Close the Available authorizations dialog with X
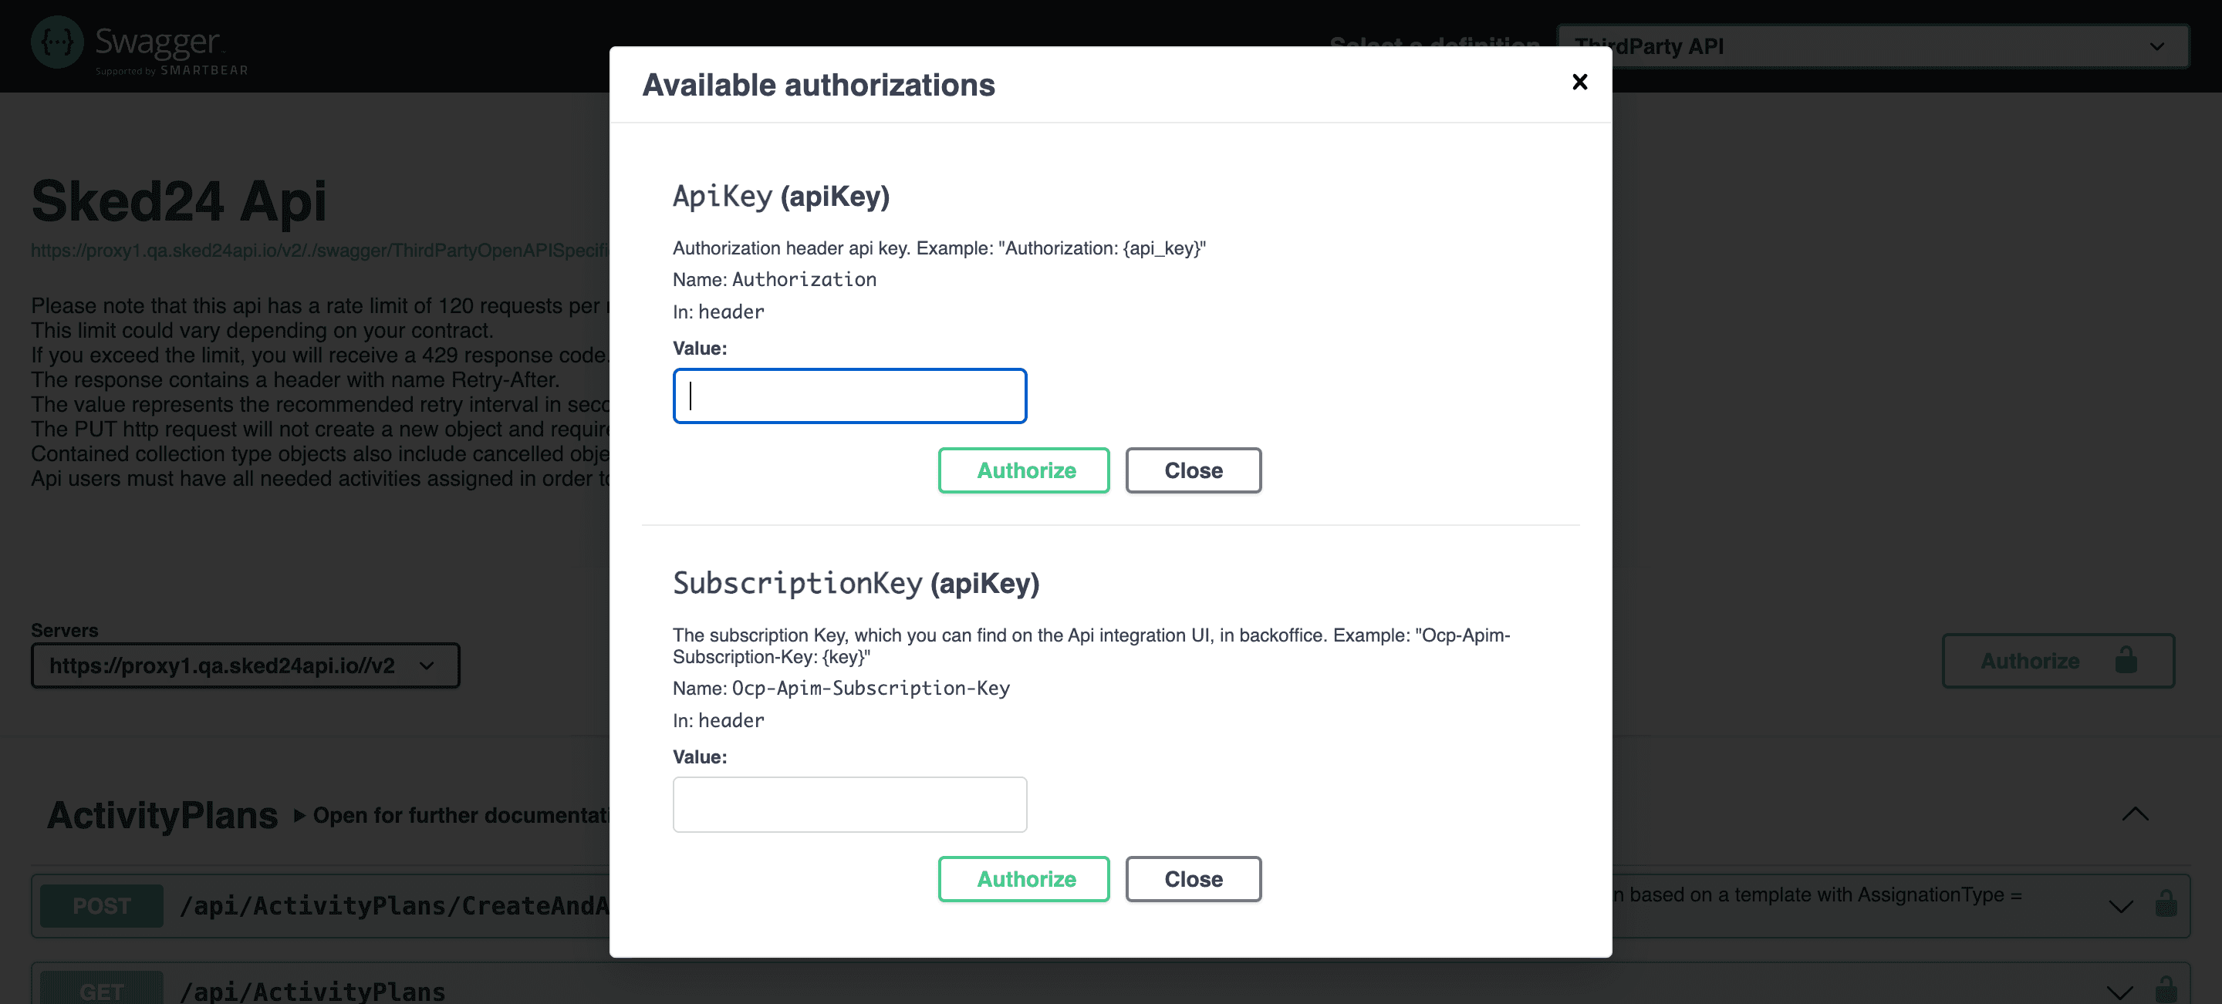The width and height of the screenshot is (2222, 1004). coord(1579,82)
